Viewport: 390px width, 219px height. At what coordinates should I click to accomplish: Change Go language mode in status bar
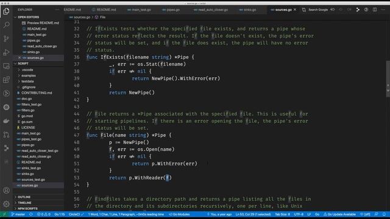317,214
